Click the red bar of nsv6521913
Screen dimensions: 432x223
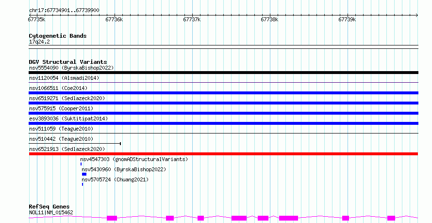[x=223, y=154]
